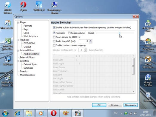Uncheck the Normalize checkbox

coord(54,33)
